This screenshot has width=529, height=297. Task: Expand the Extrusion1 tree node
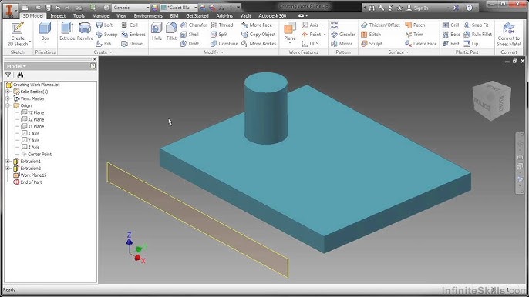8,162
